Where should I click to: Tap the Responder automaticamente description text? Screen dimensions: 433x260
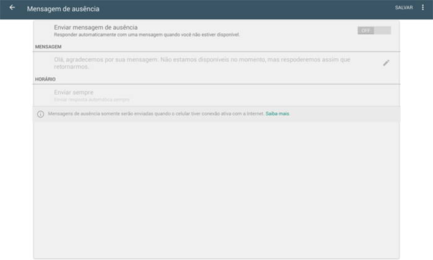click(146, 35)
